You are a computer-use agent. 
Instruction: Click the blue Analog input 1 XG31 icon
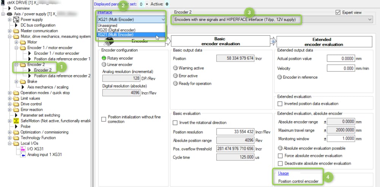pyautogui.click(x=24, y=155)
